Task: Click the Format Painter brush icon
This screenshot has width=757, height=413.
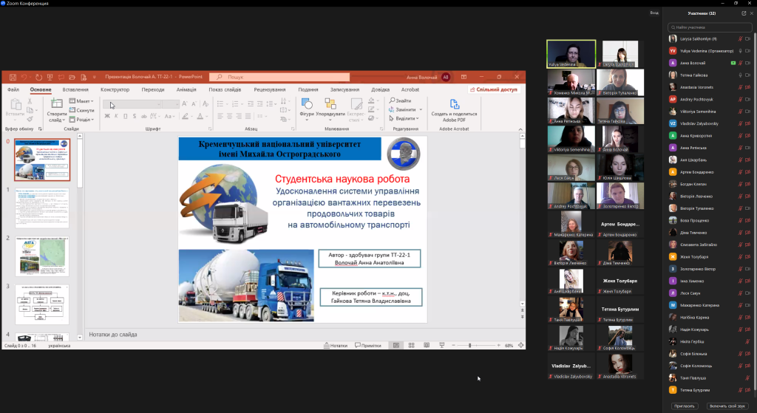Action: pyautogui.click(x=30, y=119)
